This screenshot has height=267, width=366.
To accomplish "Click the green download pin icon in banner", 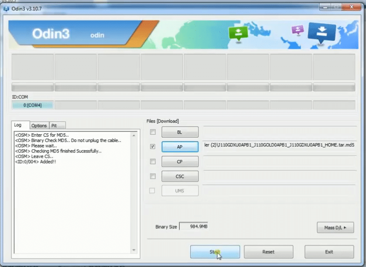I will tap(238, 34).
